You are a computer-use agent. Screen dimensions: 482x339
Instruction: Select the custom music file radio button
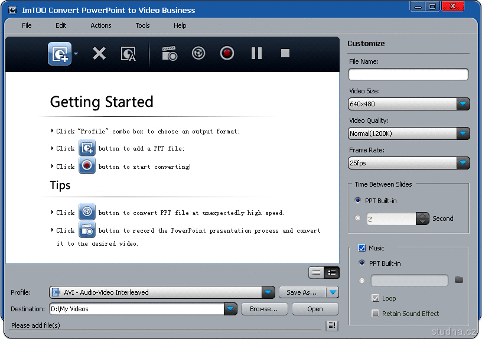click(x=362, y=281)
